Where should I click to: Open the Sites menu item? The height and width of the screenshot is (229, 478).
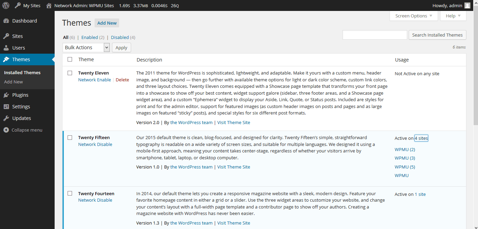tap(27, 36)
